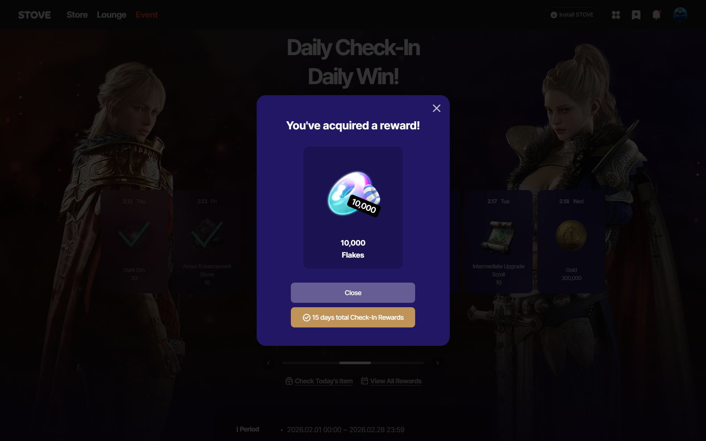
Task: Click the Close button in reward dialog
Action: pyautogui.click(x=353, y=293)
